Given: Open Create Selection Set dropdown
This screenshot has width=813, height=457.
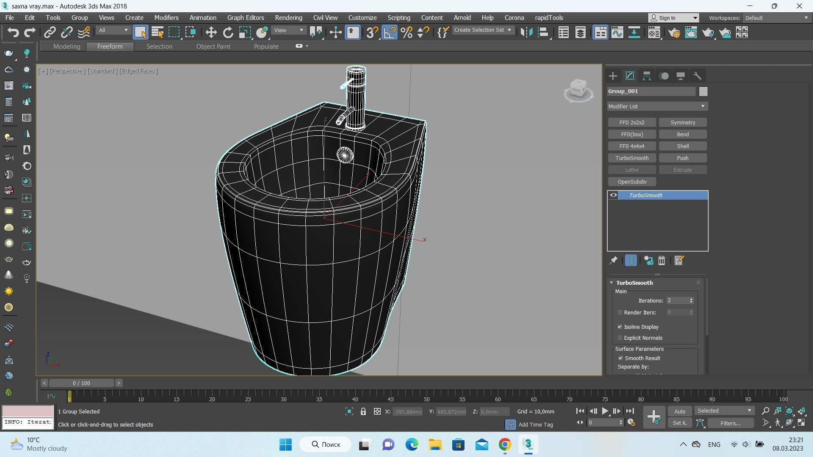Looking at the screenshot, I should (483, 30).
